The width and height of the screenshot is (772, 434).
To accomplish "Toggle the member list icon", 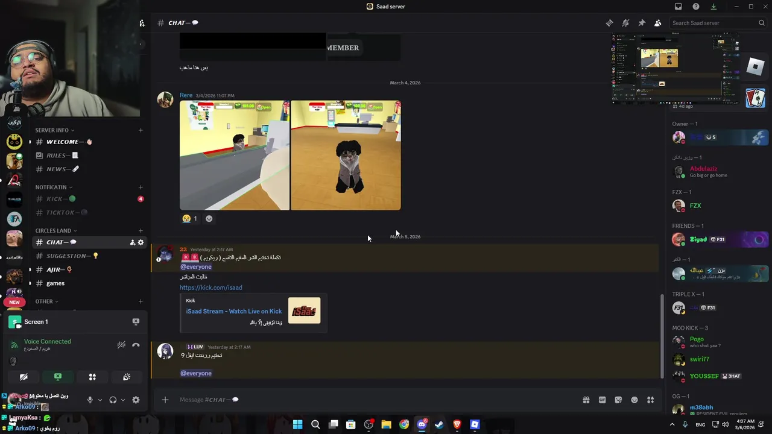I will click(x=657, y=23).
